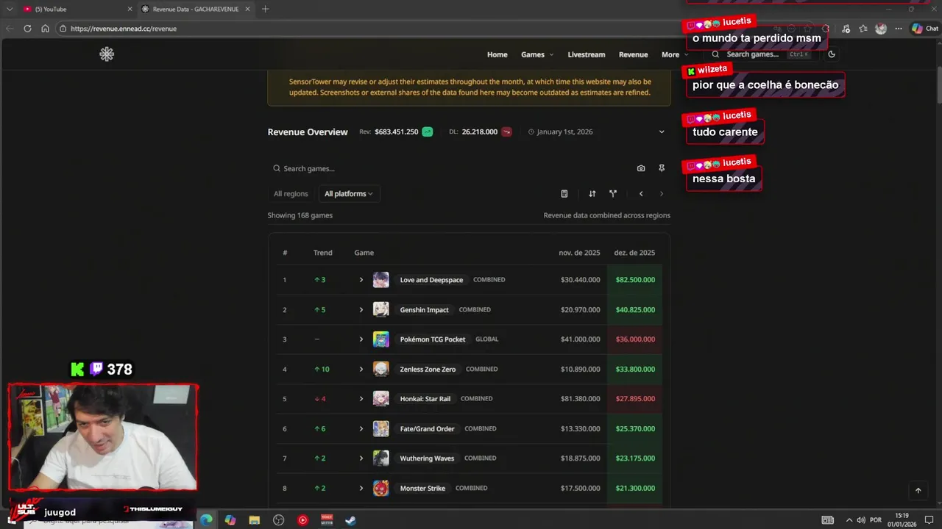Viewport: 942px width, 529px height.
Task: Expand the Honkai: Star Rail row
Action: coord(361,399)
